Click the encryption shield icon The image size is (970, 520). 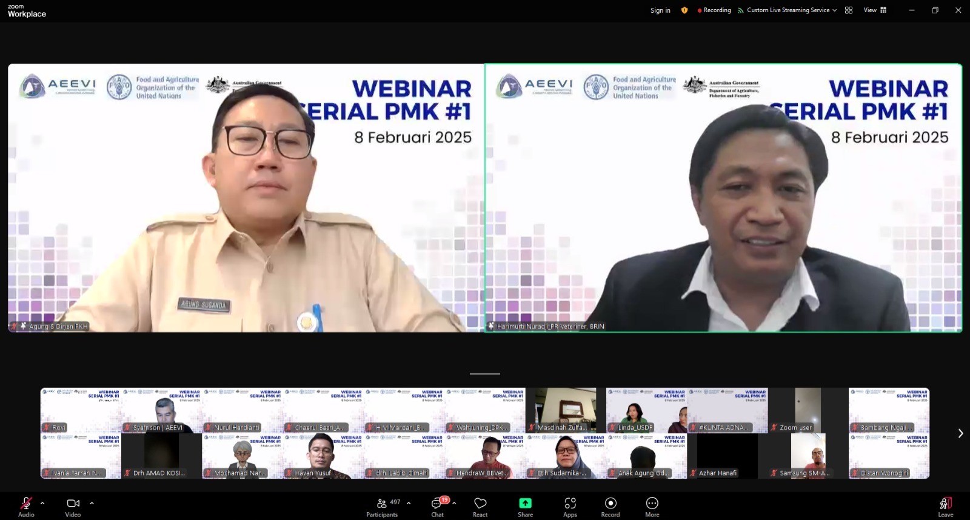click(684, 10)
